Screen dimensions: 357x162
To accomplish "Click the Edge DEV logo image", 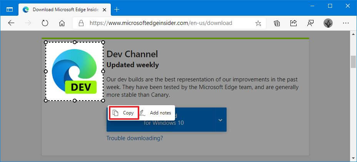I will pyautogui.click(x=74, y=71).
